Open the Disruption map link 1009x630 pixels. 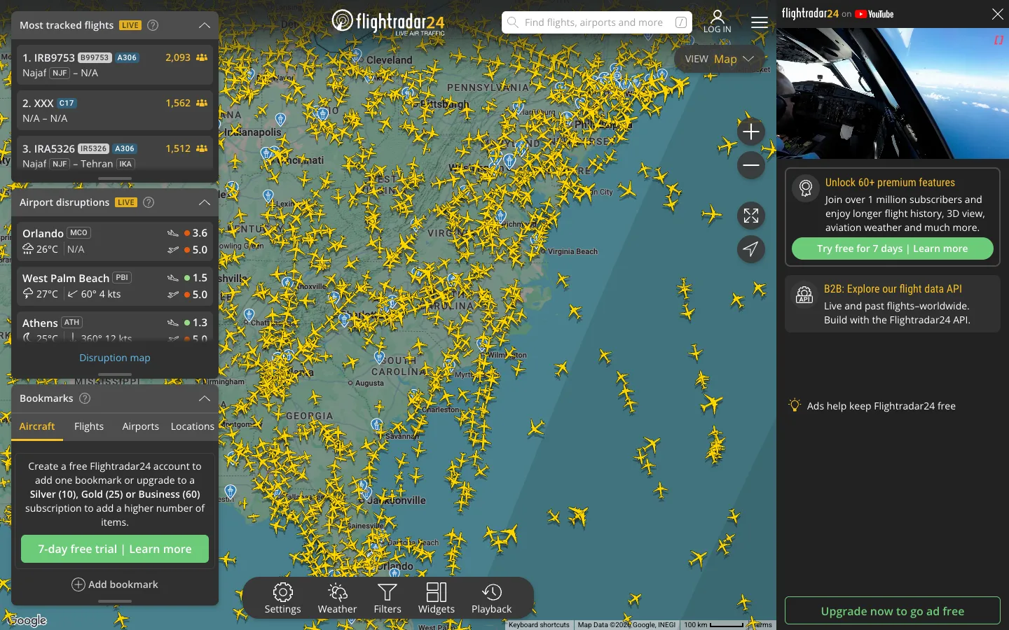pos(115,358)
